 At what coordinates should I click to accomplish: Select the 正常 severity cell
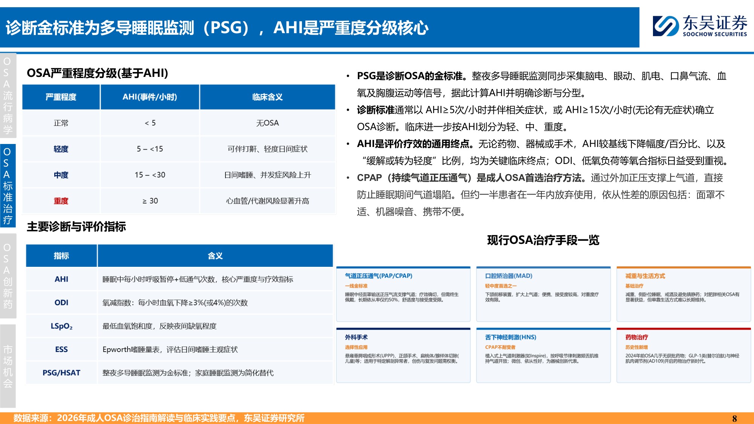coord(61,123)
